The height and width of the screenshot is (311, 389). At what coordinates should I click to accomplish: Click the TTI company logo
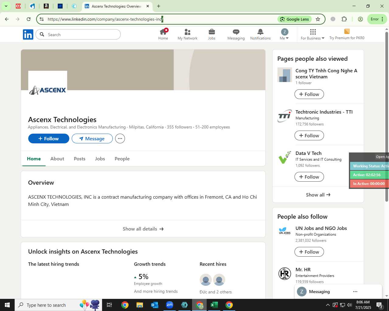click(x=285, y=116)
